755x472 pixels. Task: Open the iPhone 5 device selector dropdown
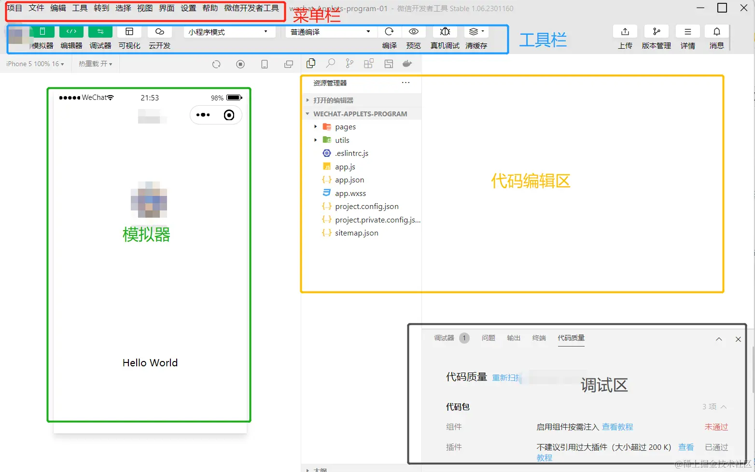point(35,64)
